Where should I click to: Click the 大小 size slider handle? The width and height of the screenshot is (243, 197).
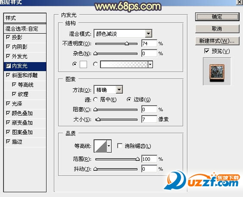(x=98, y=119)
